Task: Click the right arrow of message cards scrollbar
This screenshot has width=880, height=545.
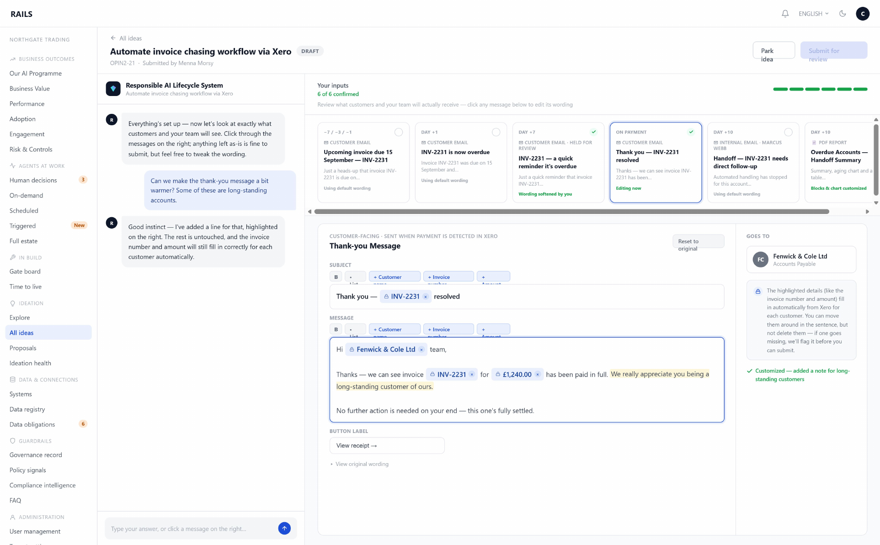Action: coord(867,212)
